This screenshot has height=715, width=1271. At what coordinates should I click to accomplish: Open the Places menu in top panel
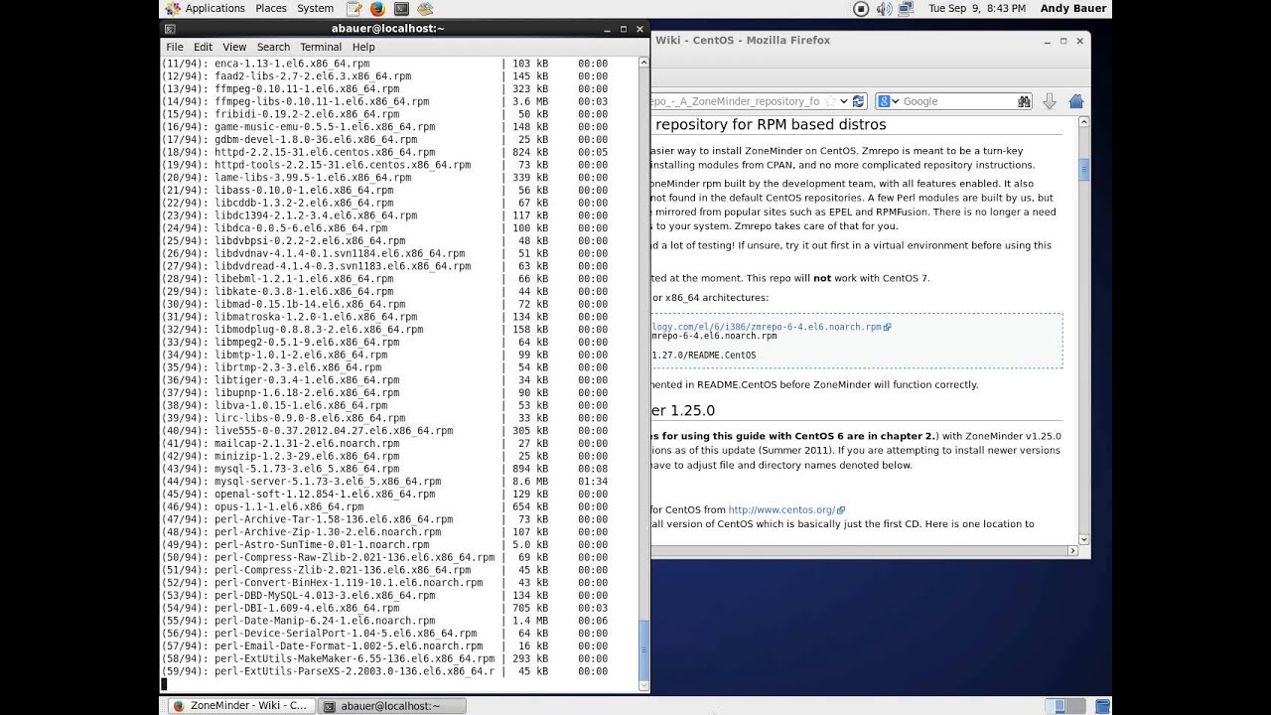[271, 8]
